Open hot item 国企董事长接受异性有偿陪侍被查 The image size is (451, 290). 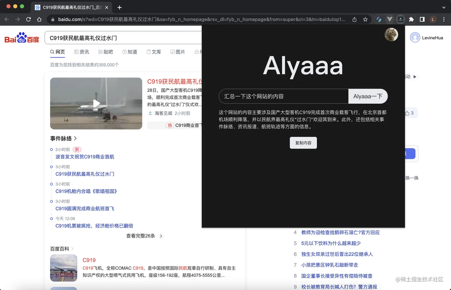[337, 276]
